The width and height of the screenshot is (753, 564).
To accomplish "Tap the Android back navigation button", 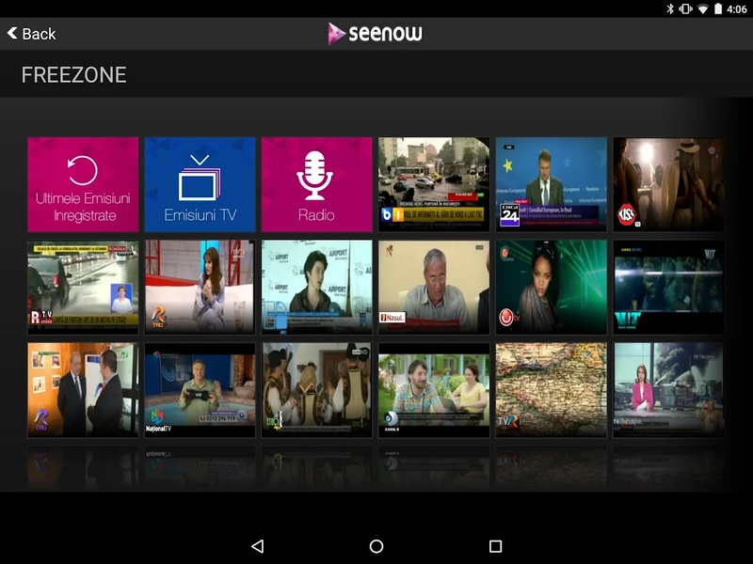I will (258, 546).
